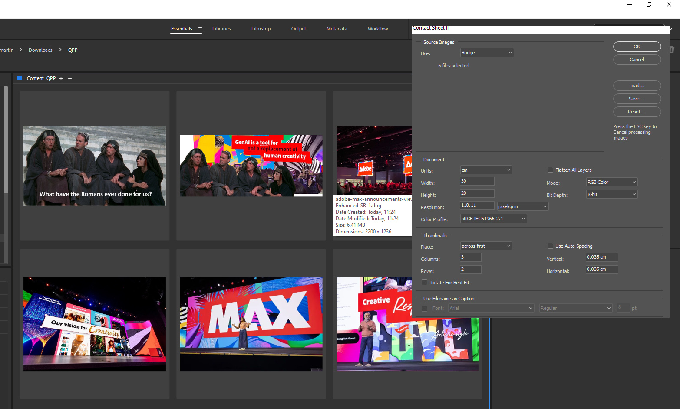Open the Content panel hamburger menu
680x409 pixels.
pos(70,79)
